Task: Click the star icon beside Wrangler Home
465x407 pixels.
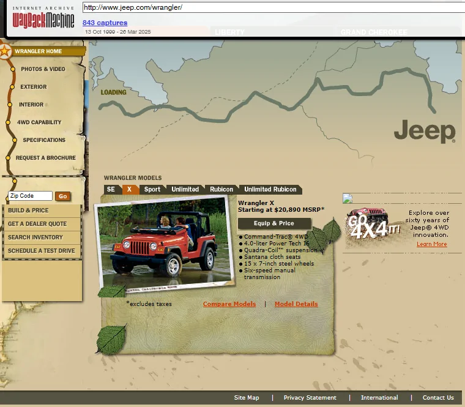Action: point(5,51)
